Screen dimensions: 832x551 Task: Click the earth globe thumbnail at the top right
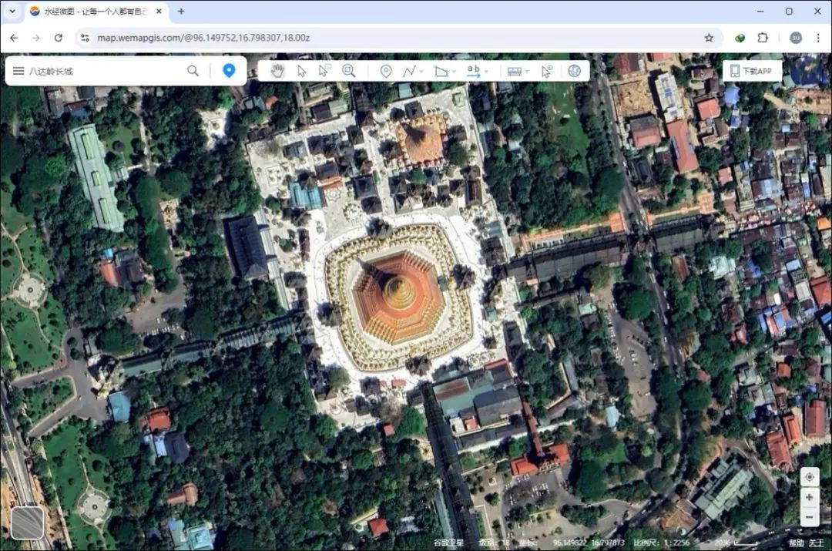tap(807, 71)
